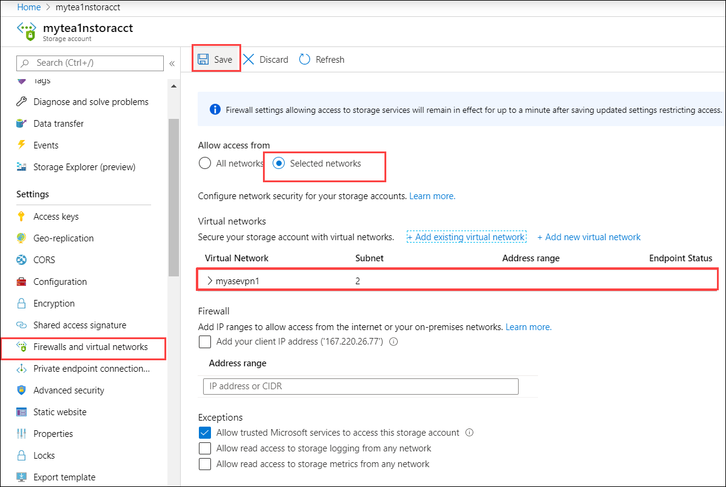The image size is (726, 487).
Task: Click subnet count 2 in myasevpn1 row
Action: click(x=358, y=281)
